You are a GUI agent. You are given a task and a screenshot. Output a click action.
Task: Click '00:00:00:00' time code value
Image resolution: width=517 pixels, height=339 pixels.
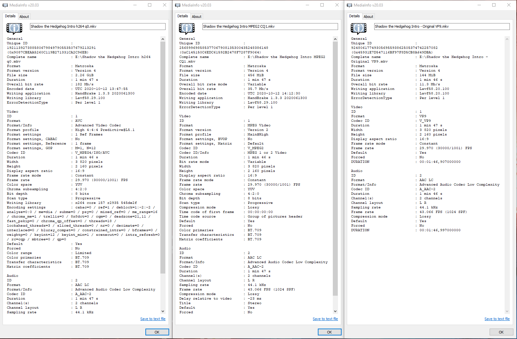(260, 212)
